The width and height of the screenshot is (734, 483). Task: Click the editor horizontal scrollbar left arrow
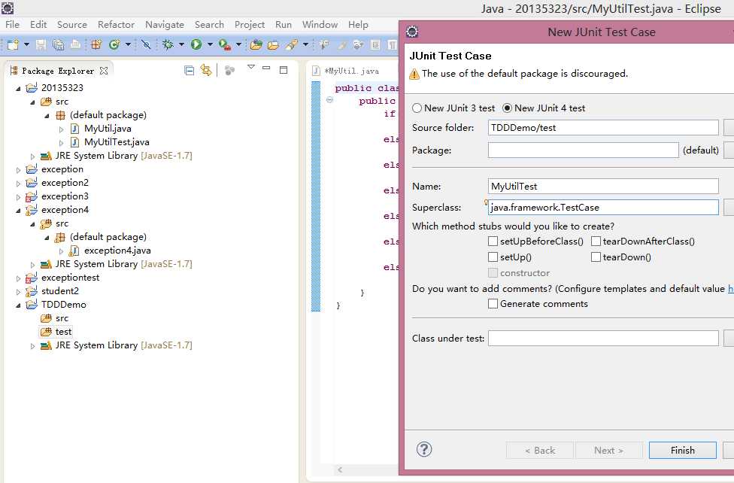point(341,469)
